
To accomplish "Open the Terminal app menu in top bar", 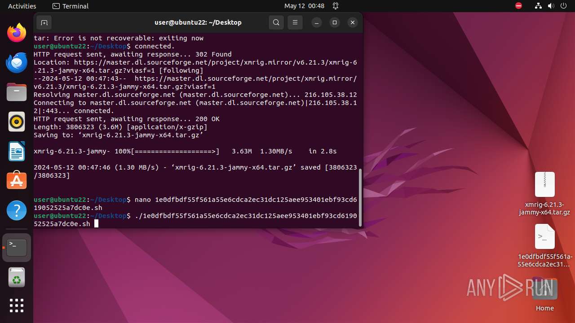I will (71, 6).
